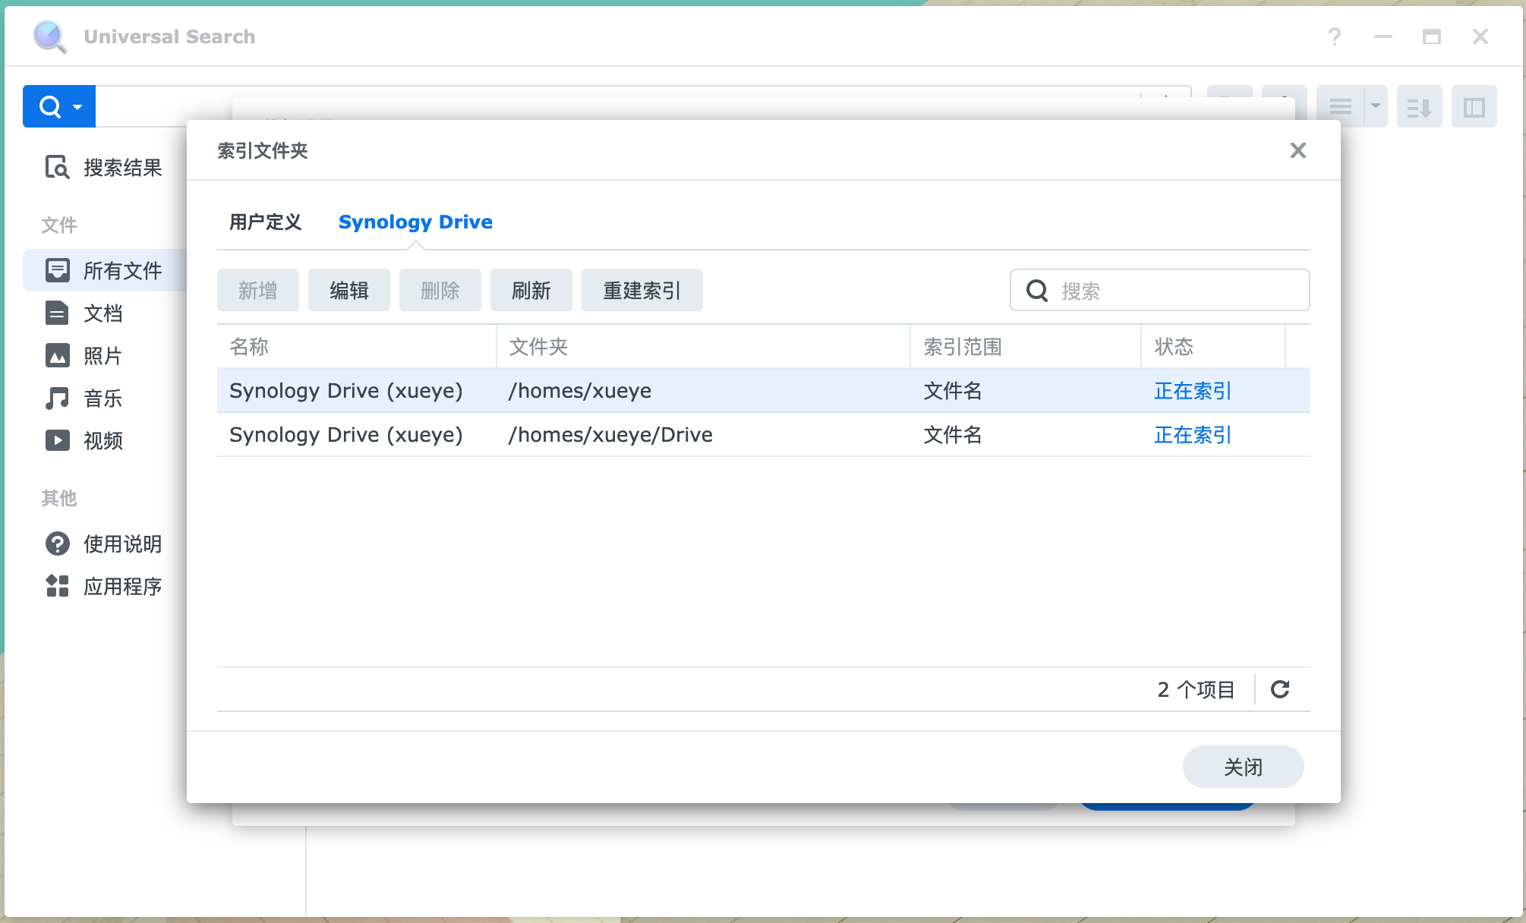Select 视频 in the sidebar
The height and width of the screenshot is (923, 1526).
click(x=102, y=441)
